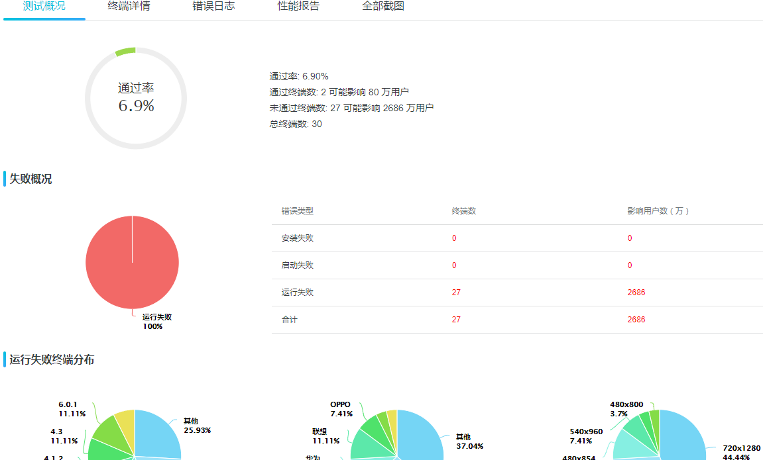Click the 480x800 3.7% pie label

coord(626,409)
